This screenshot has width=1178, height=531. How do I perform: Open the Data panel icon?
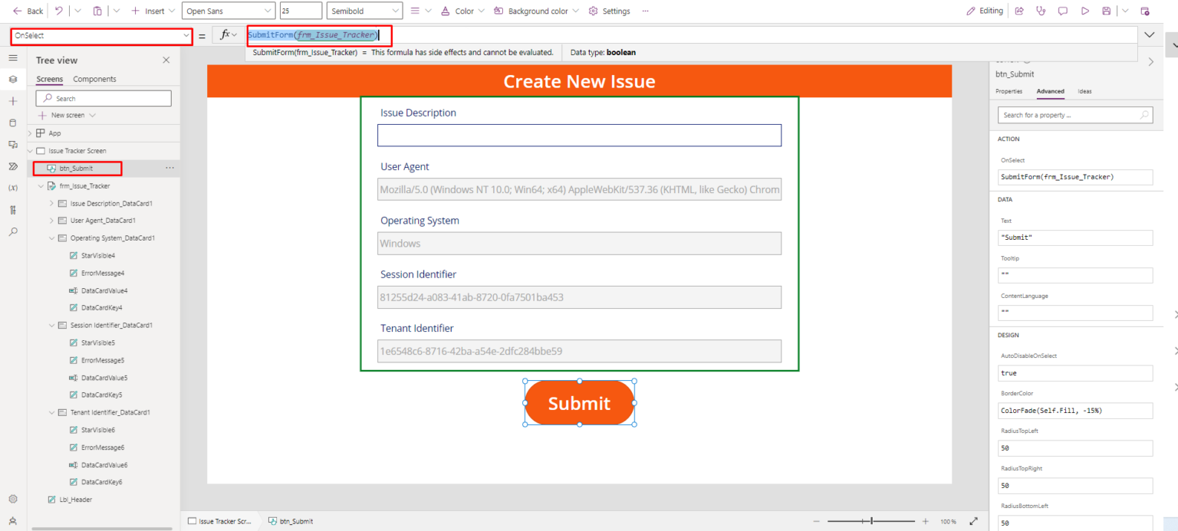[x=13, y=123]
